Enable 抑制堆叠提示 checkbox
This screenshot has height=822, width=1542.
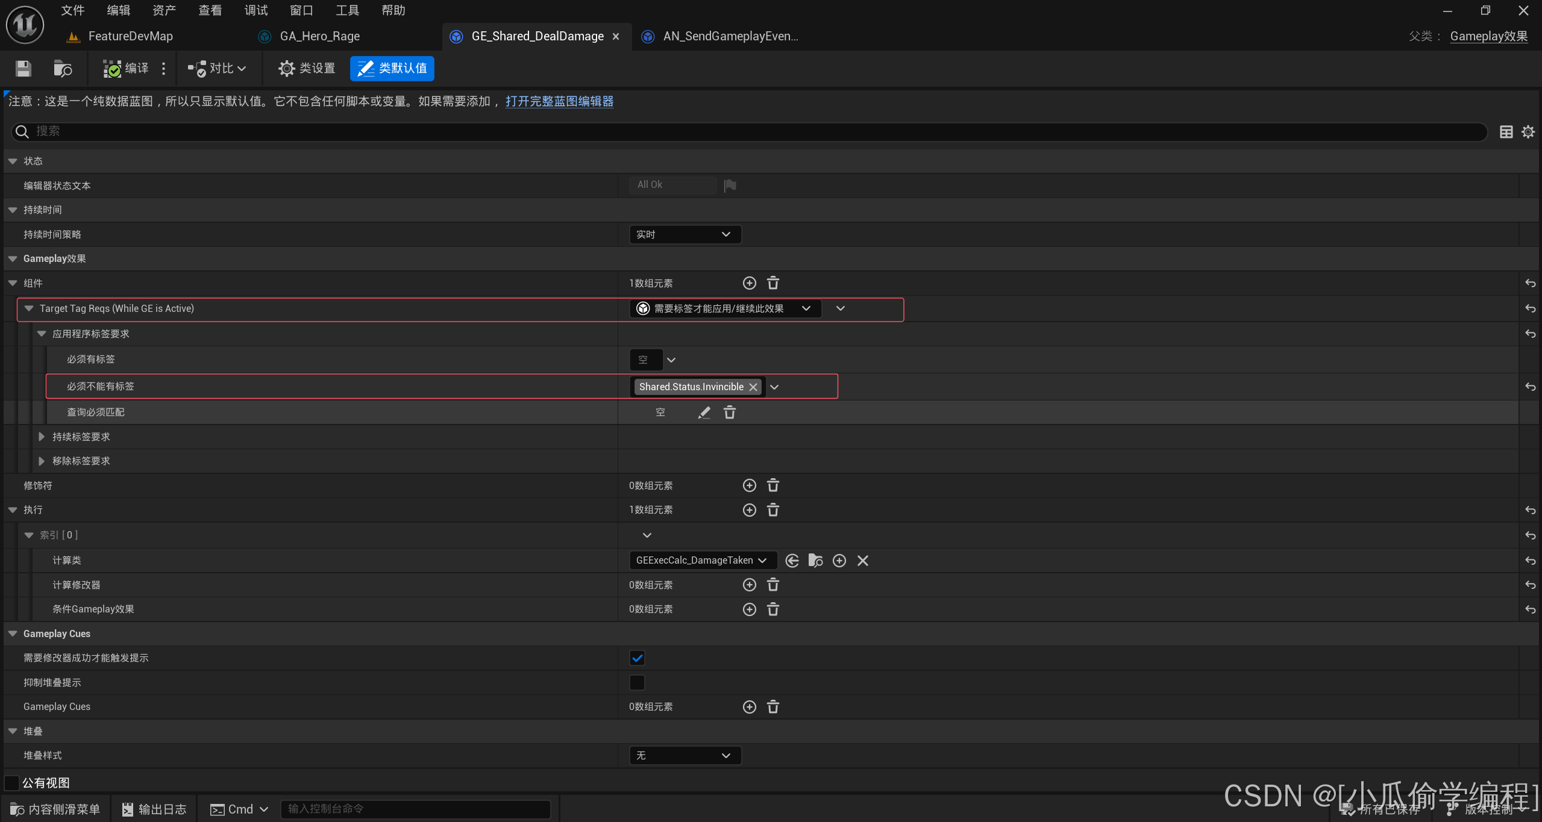pyautogui.click(x=637, y=682)
